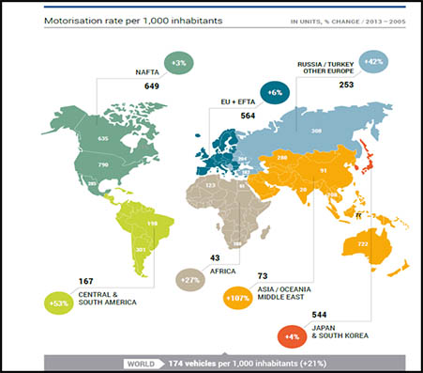Screen dimensions: 423x373
Task: Click the 790 value on the USA
Action: (103, 164)
